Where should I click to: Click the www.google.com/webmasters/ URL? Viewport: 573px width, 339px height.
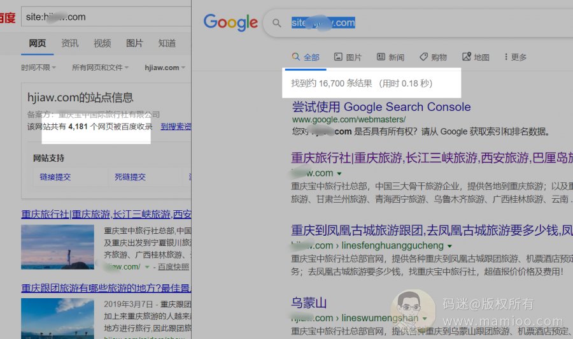pos(349,119)
